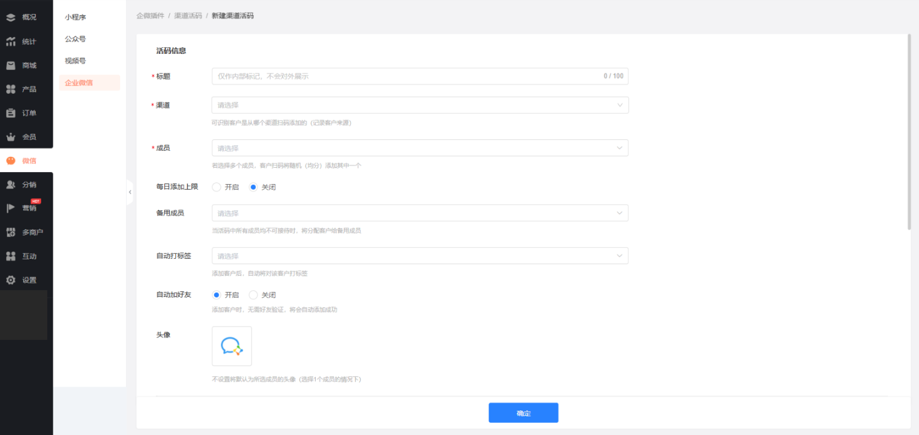The height and width of the screenshot is (435, 919).
Task: Enable 每日添加上限 with the 开启 radio
Action: [216, 187]
